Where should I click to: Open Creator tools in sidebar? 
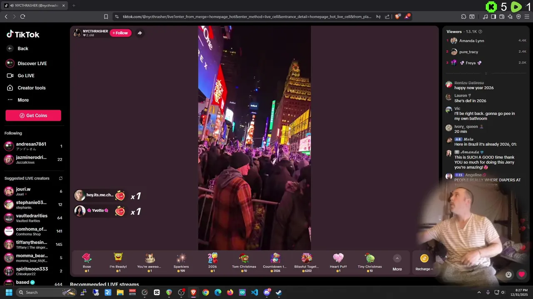point(26,88)
